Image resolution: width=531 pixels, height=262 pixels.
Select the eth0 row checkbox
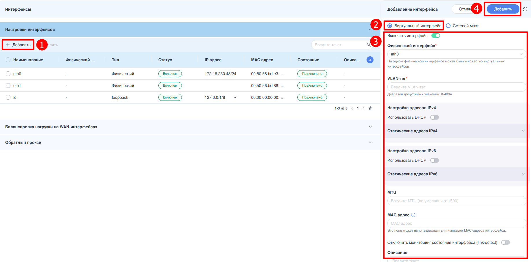pyautogui.click(x=8, y=74)
